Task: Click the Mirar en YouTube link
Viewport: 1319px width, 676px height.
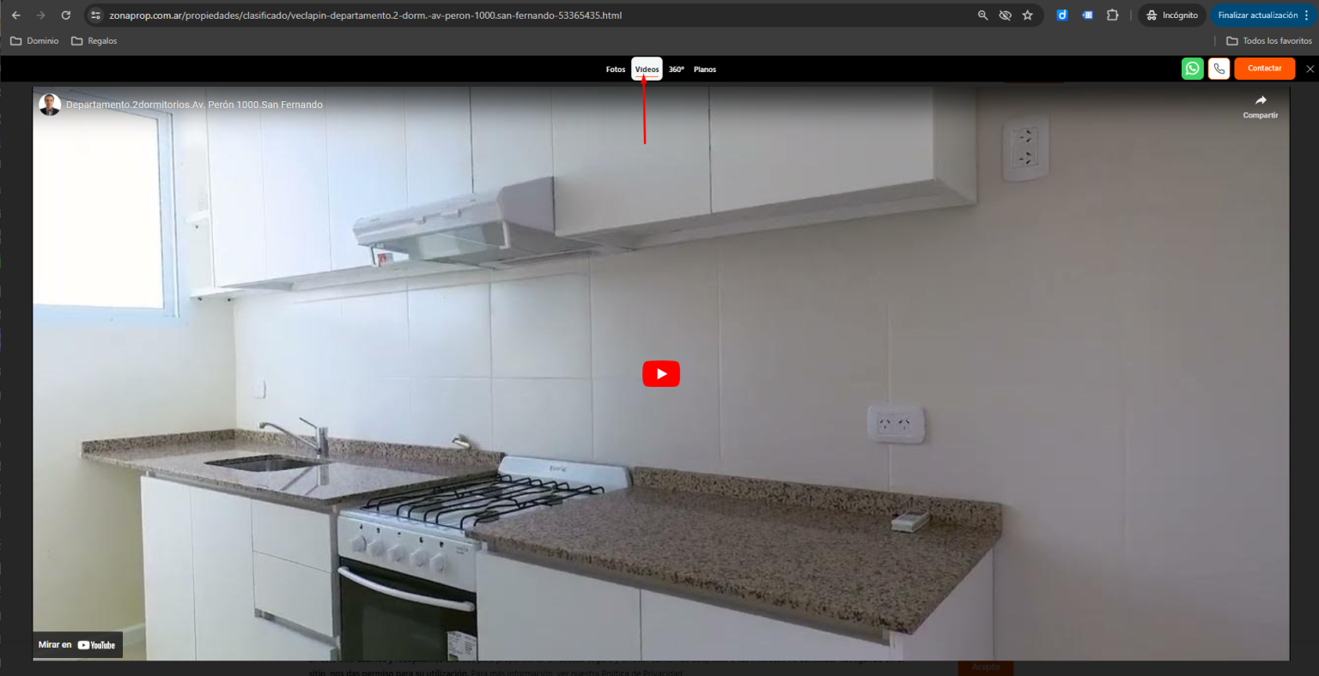Action: [x=77, y=645]
